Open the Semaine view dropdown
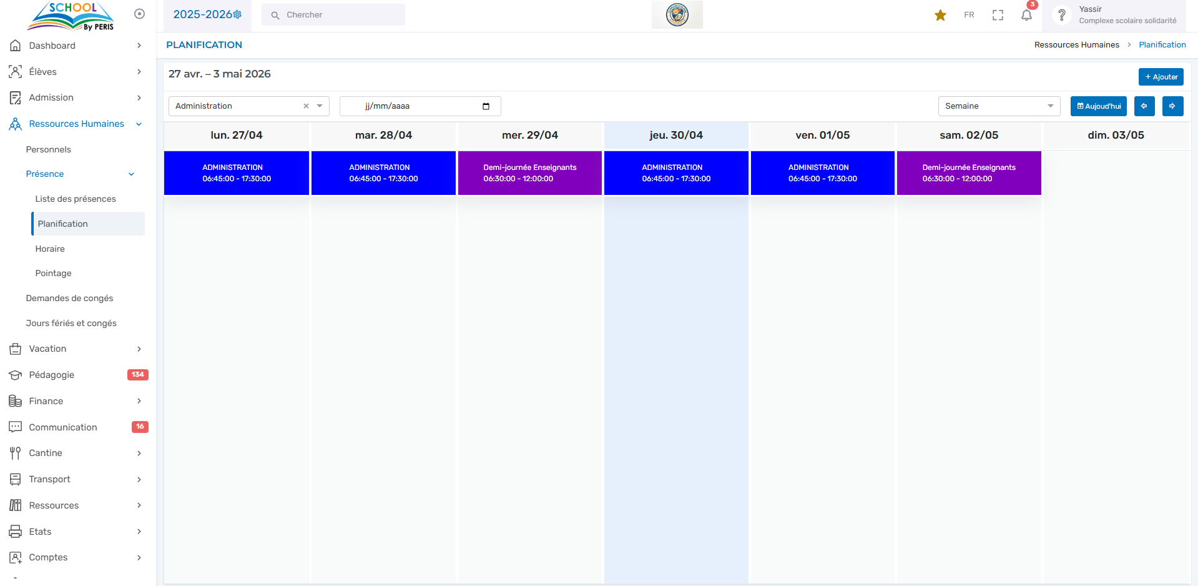The image size is (1198, 586). pyautogui.click(x=998, y=106)
